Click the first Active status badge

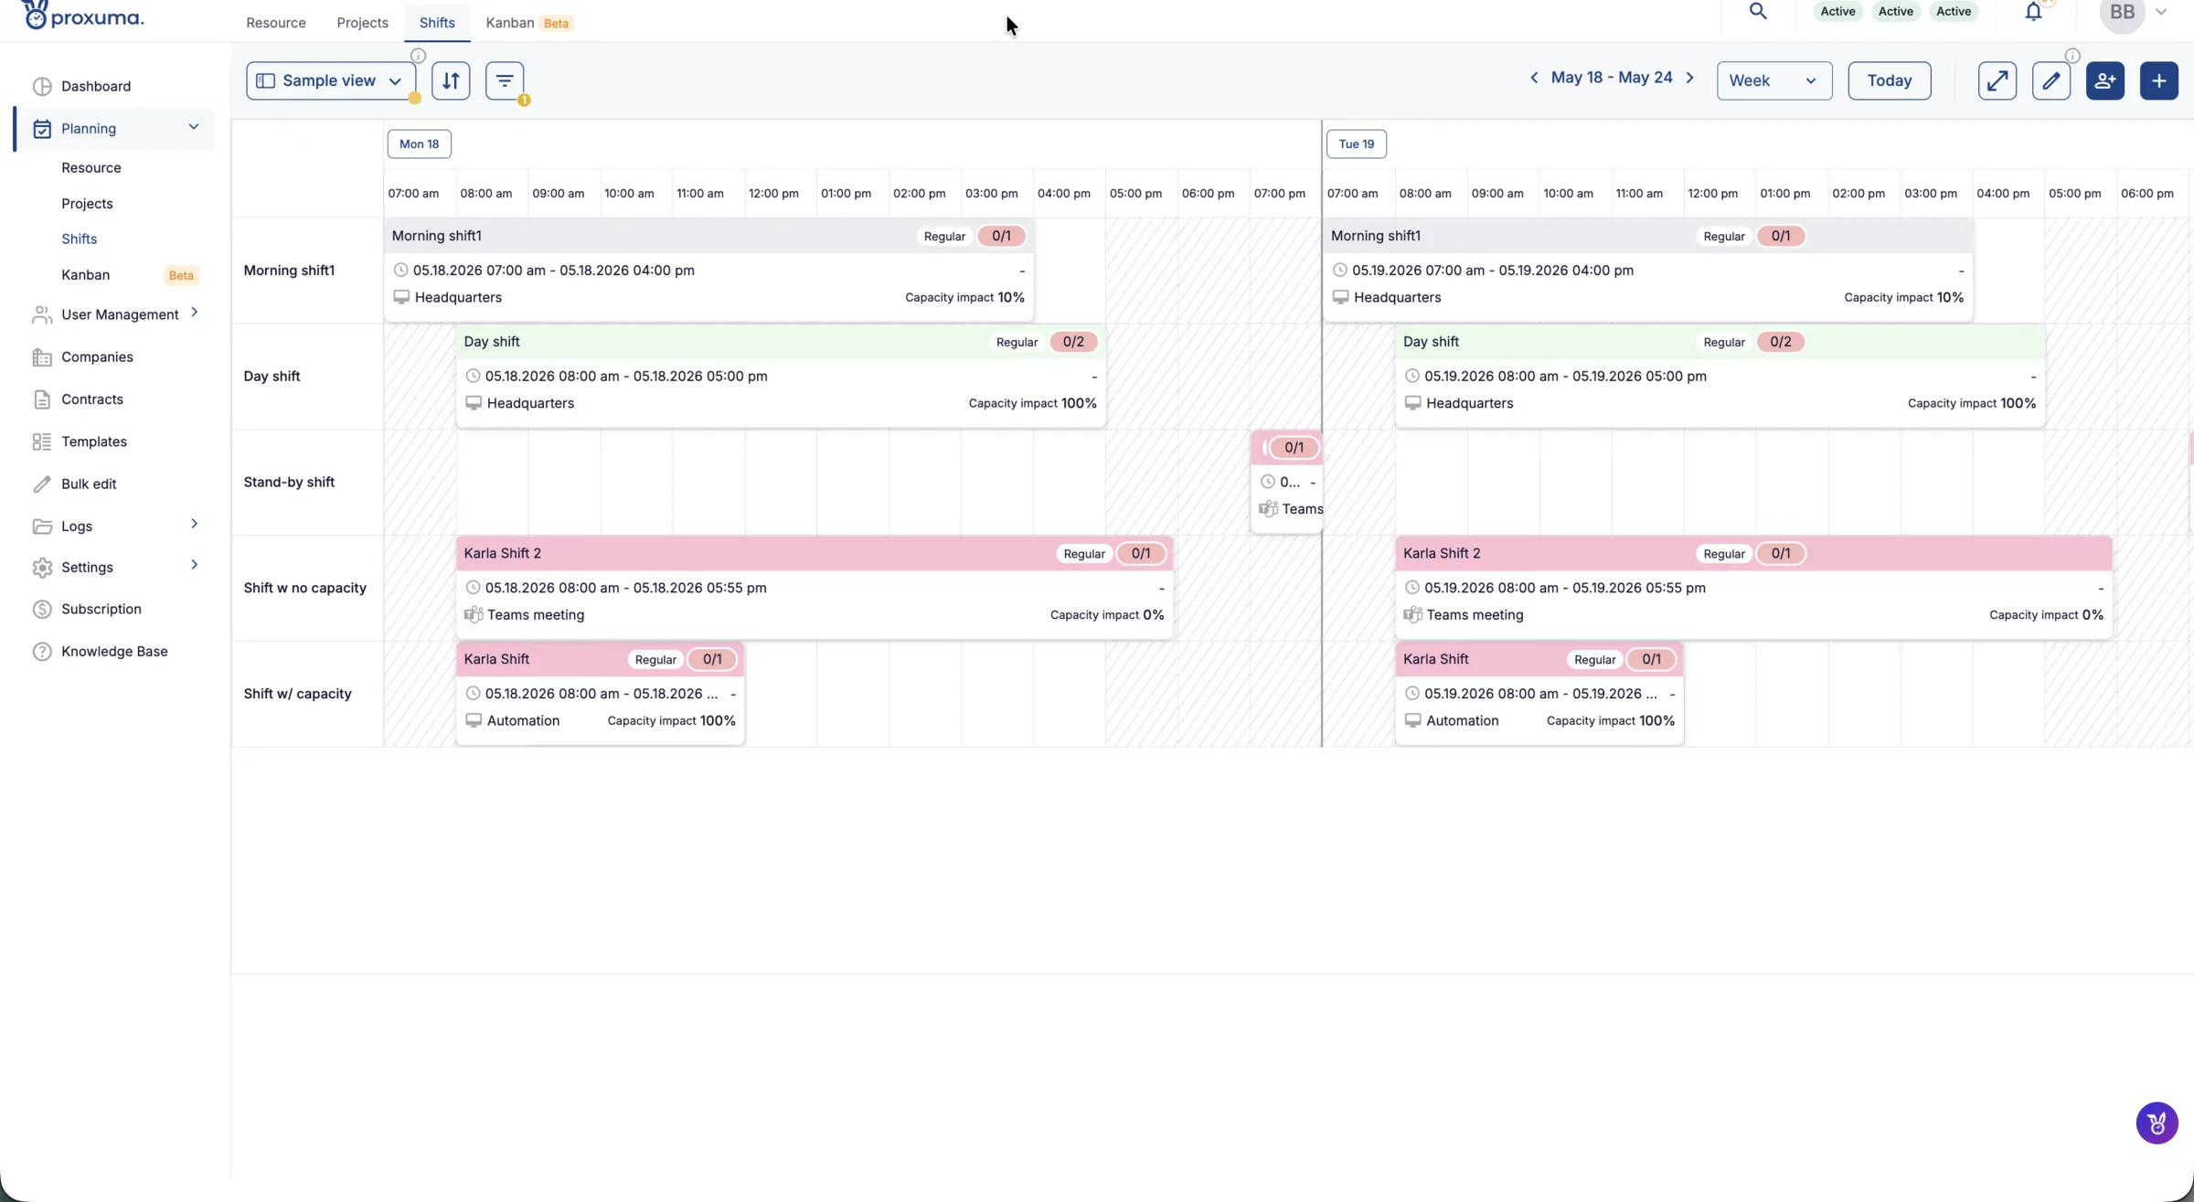pyautogui.click(x=1837, y=11)
